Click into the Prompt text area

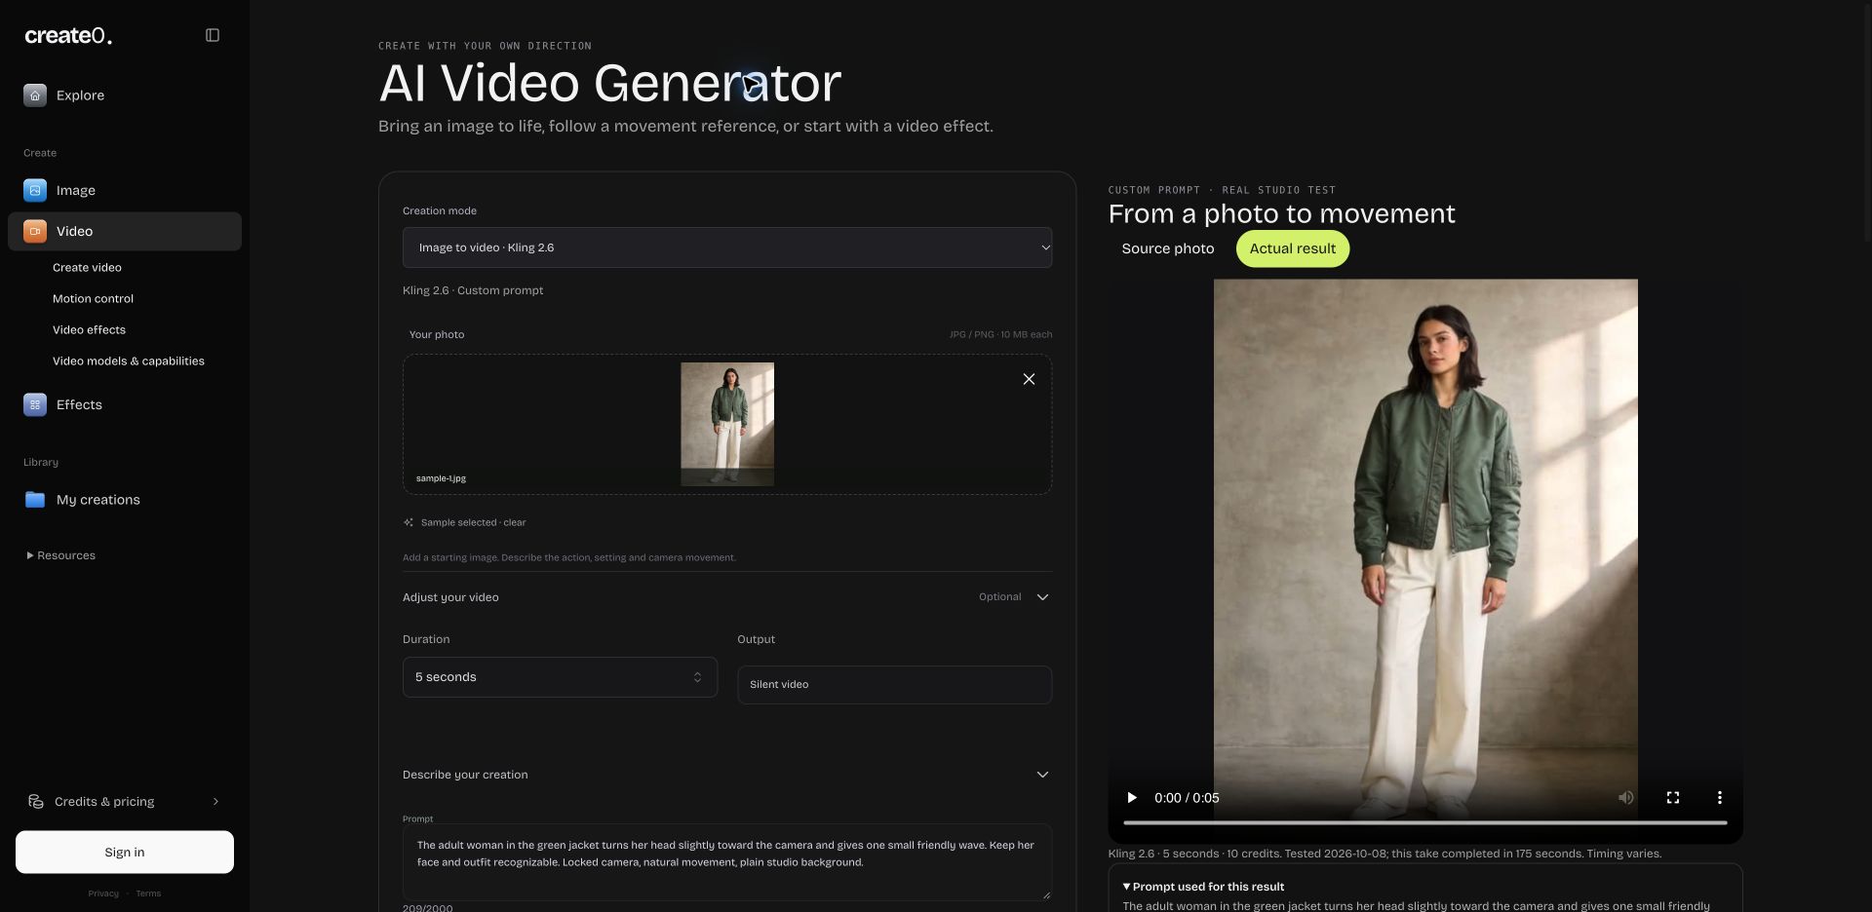point(727,861)
